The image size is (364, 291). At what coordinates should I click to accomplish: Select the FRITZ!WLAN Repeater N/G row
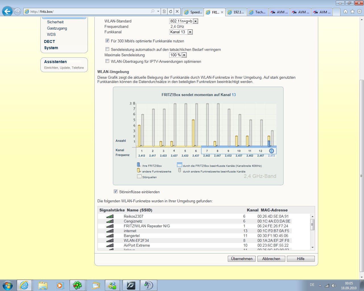point(195,226)
